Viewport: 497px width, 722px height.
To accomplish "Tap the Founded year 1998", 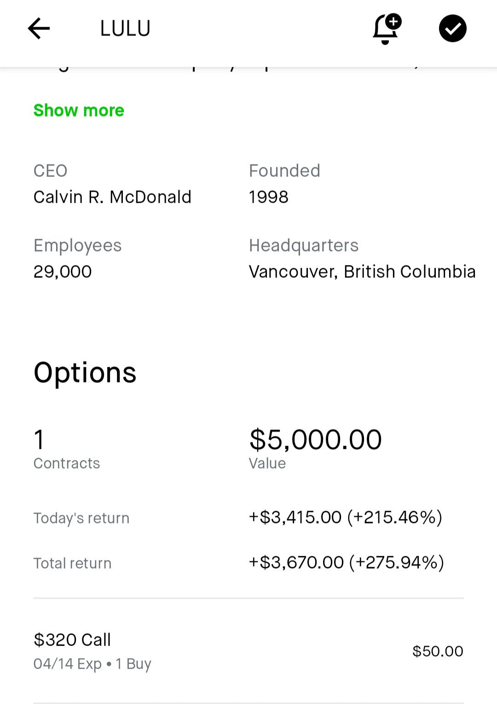I will (269, 197).
